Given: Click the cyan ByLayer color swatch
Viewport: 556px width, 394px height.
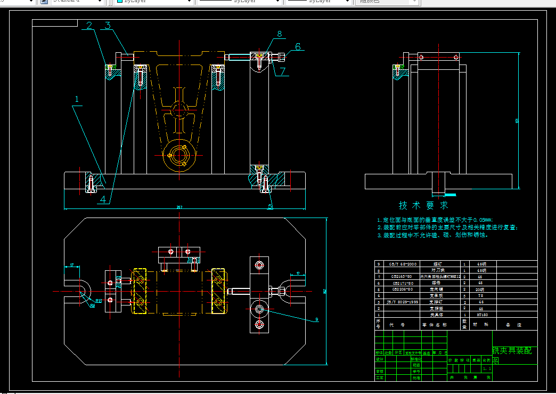Looking at the screenshot, I should (x=119, y=2).
